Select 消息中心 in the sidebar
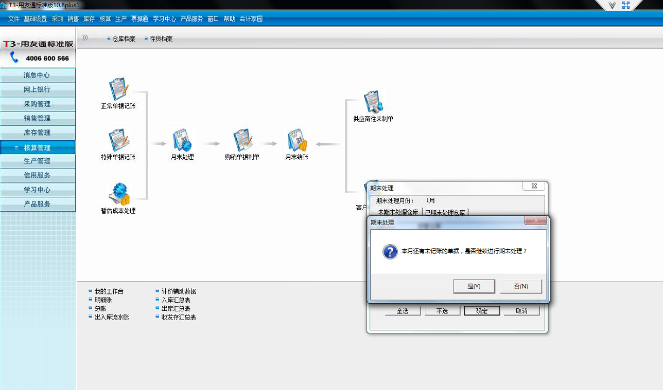This screenshot has height=390, width=663. tap(38, 75)
